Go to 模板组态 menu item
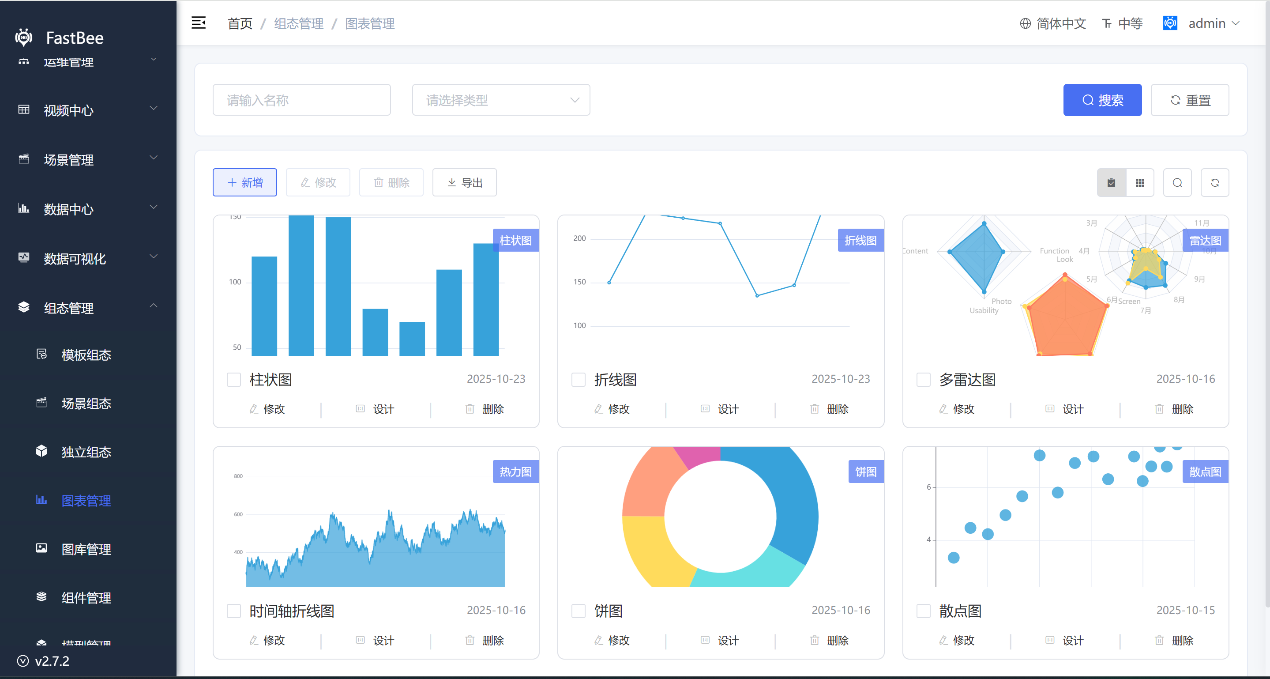The image size is (1270, 679). point(86,355)
